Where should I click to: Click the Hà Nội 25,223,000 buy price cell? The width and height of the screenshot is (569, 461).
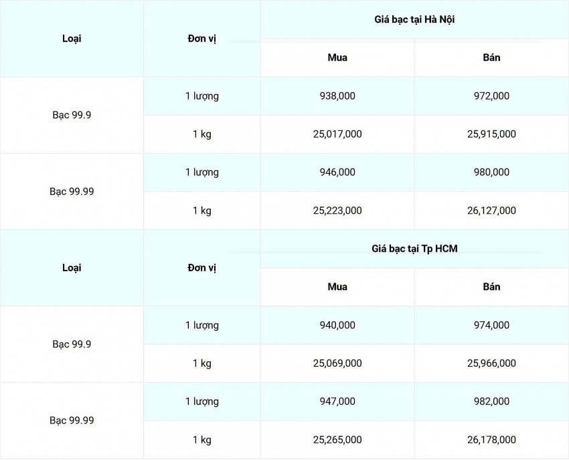[337, 210]
